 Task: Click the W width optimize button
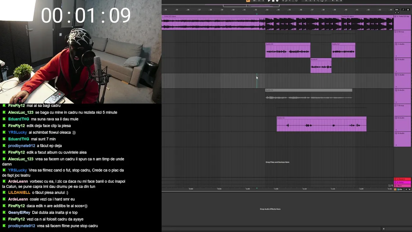(409, 189)
